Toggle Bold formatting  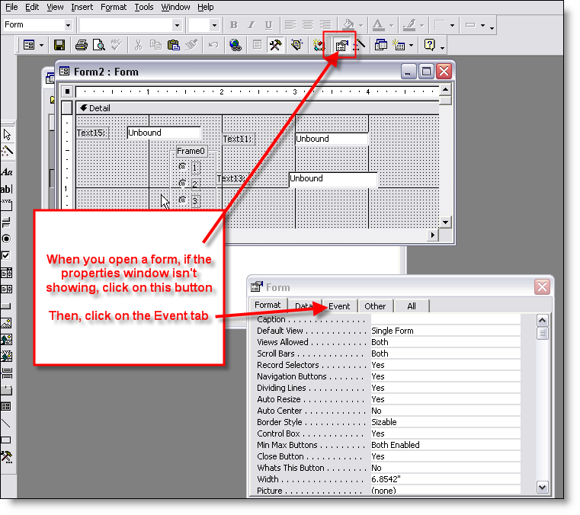click(x=233, y=25)
